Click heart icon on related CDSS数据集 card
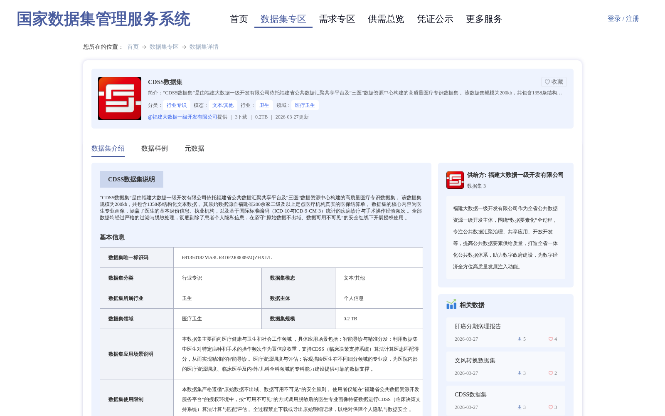 pos(551,407)
